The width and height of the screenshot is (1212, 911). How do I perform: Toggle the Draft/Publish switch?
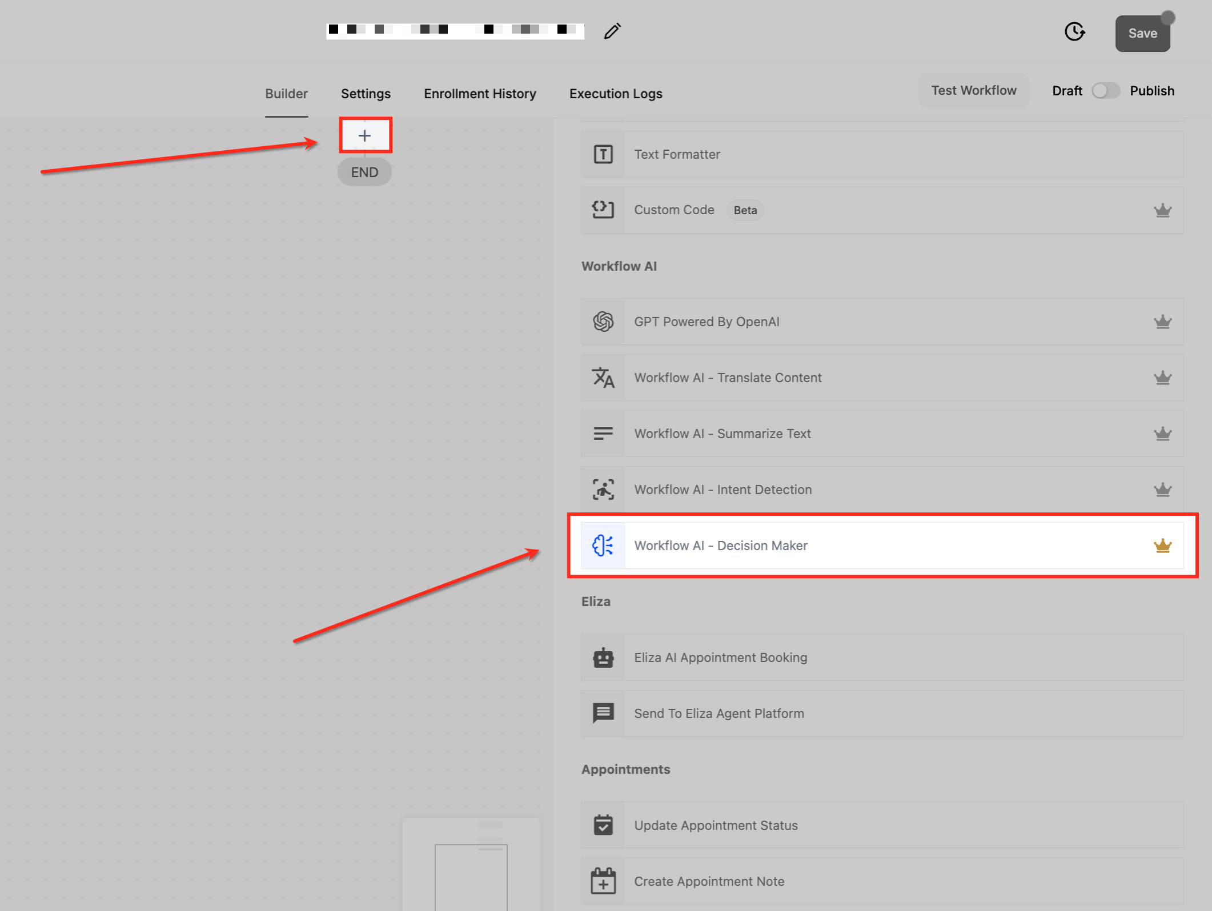(x=1105, y=91)
